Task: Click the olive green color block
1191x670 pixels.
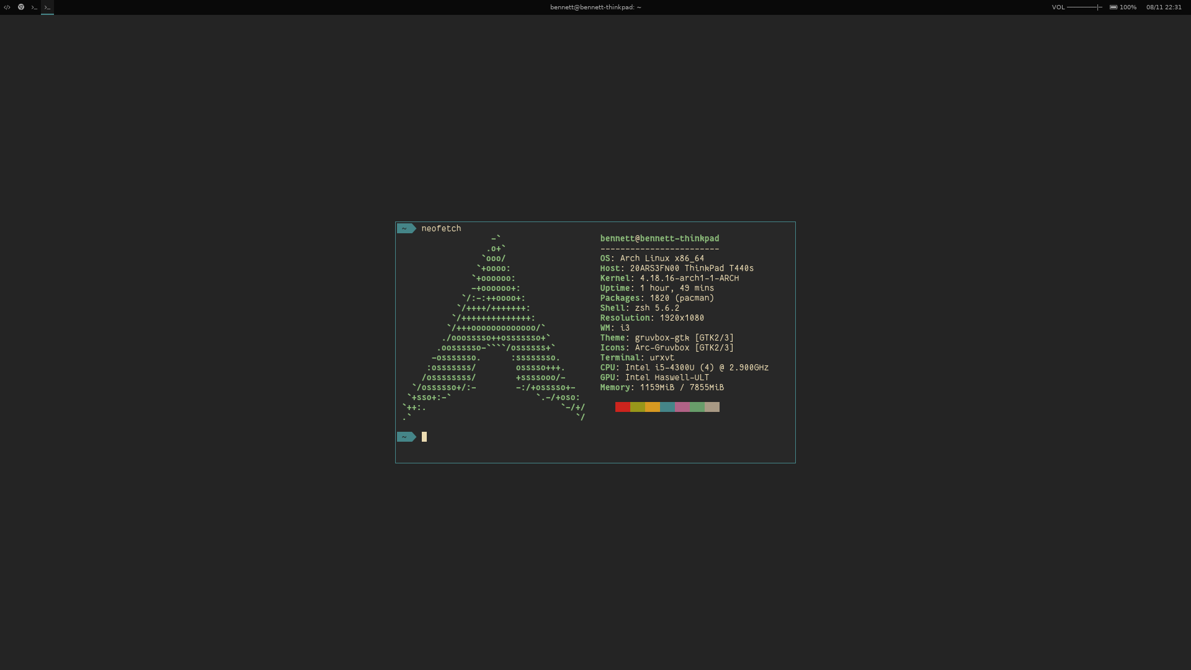Action: click(638, 407)
